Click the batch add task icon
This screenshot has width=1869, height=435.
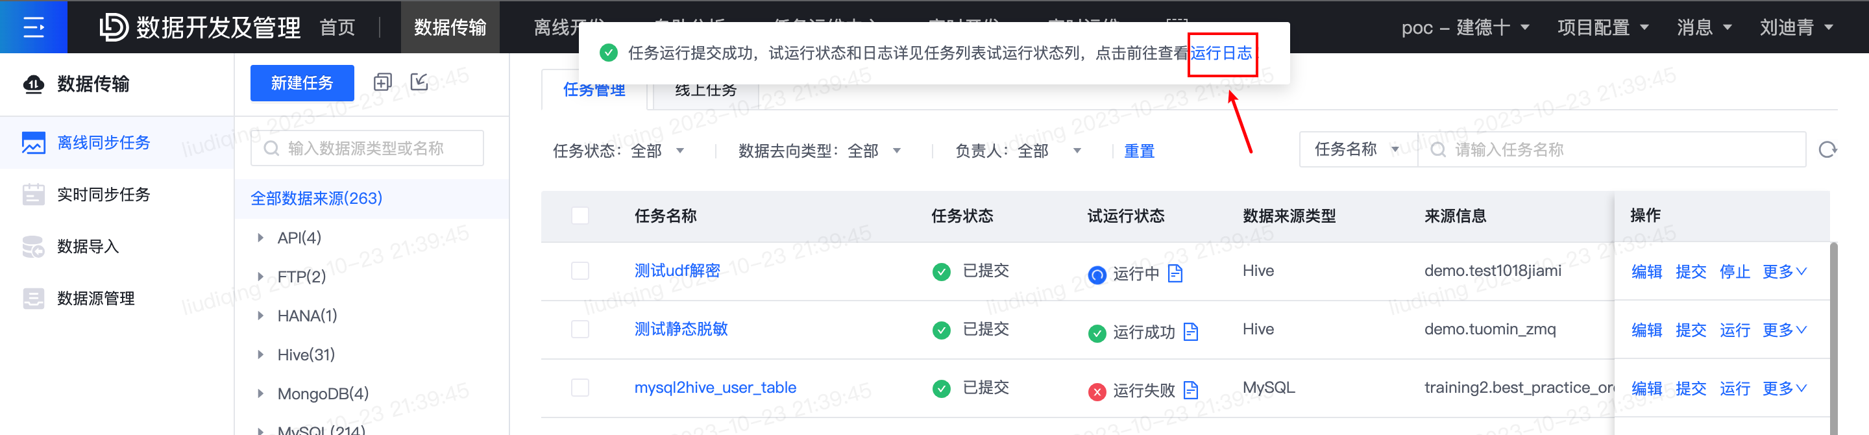point(382,82)
